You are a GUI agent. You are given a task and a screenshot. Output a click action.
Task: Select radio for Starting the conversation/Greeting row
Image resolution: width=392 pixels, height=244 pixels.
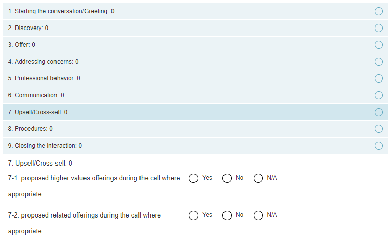tap(378, 11)
